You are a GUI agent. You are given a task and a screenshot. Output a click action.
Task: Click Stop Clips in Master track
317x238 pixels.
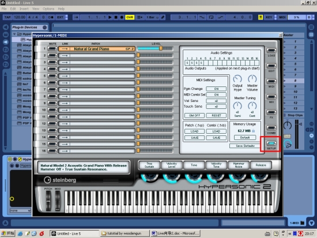[295, 115]
